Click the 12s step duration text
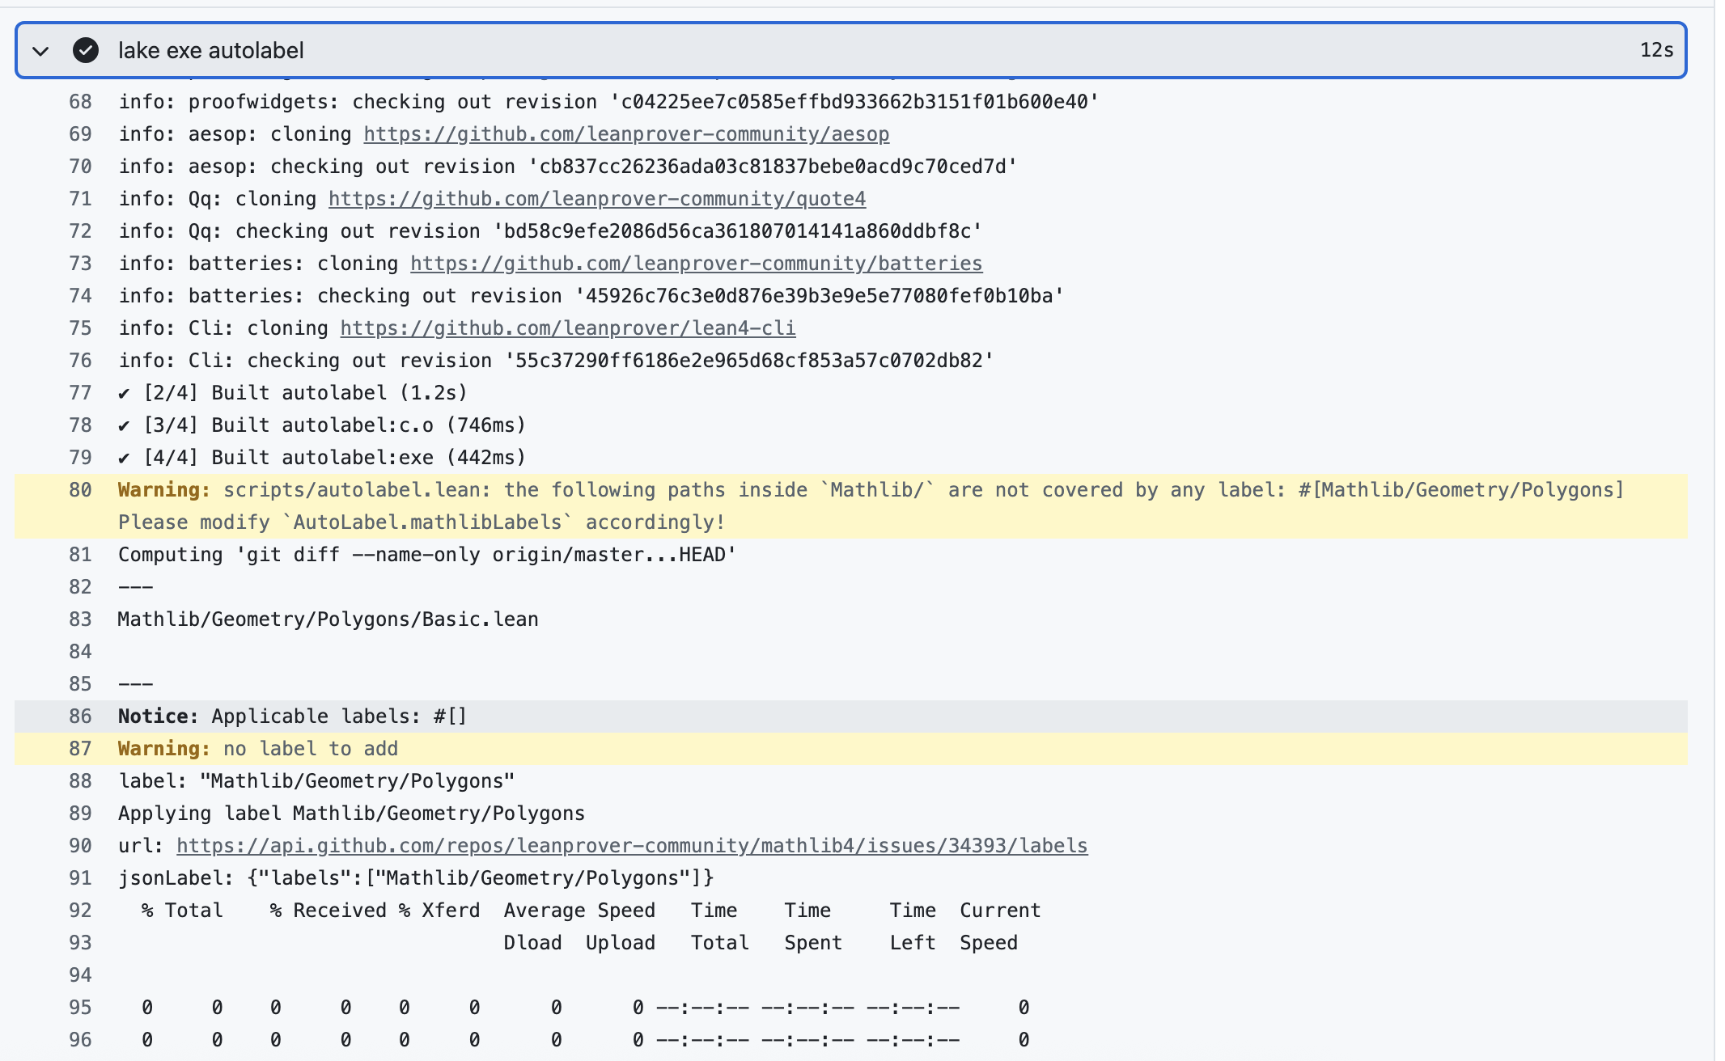The width and height of the screenshot is (1725, 1061). [1656, 50]
